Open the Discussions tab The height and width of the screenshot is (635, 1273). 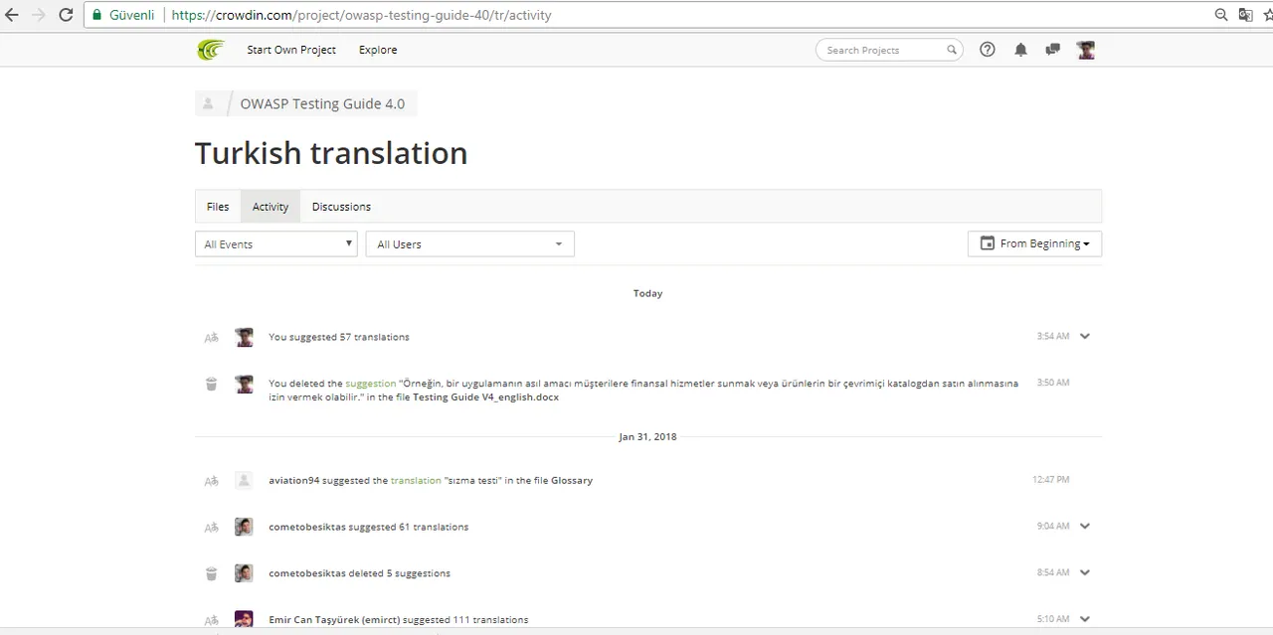pyautogui.click(x=341, y=207)
